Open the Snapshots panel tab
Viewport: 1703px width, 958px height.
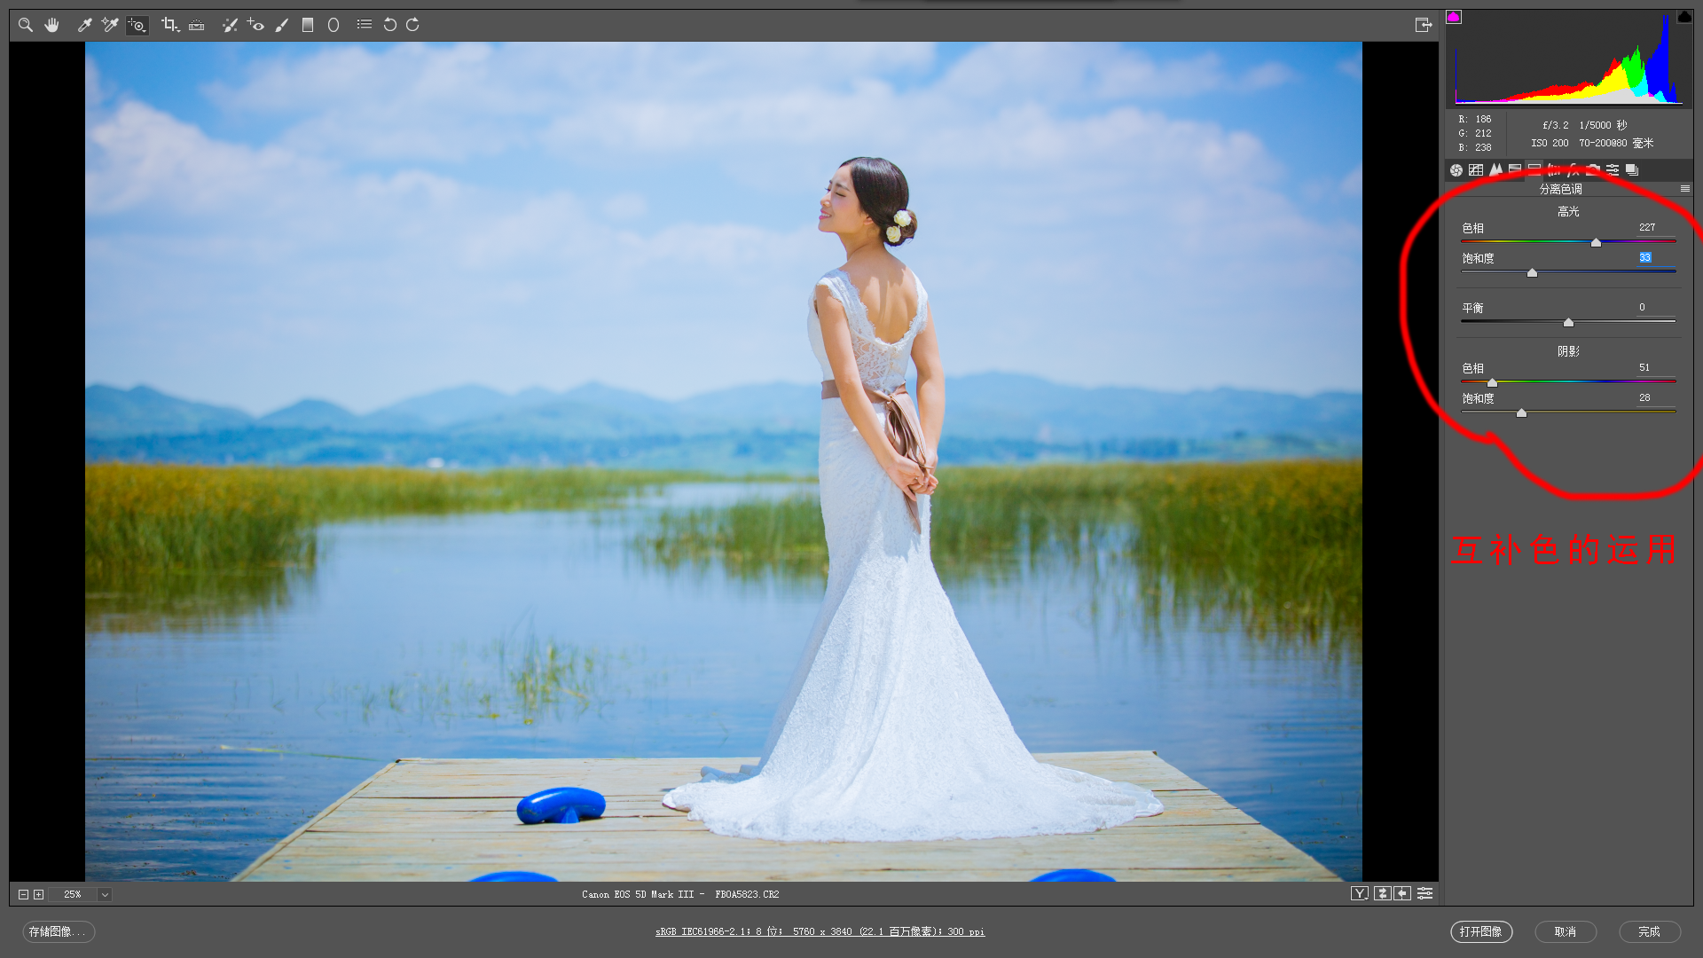point(1632,169)
